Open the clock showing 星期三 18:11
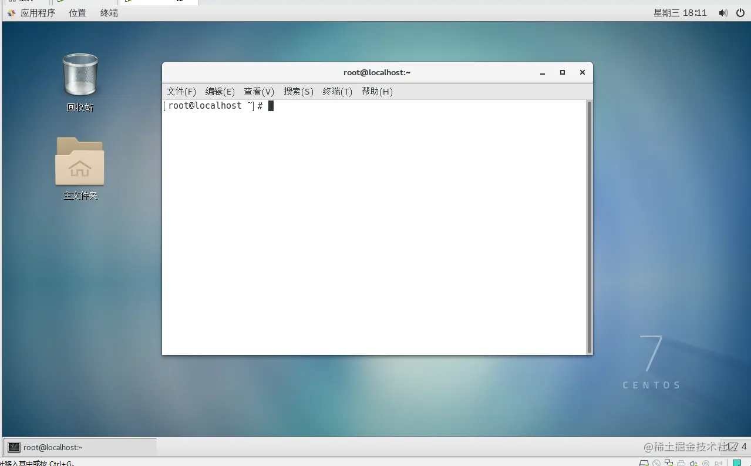The height and width of the screenshot is (466, 751). [679, 12]
